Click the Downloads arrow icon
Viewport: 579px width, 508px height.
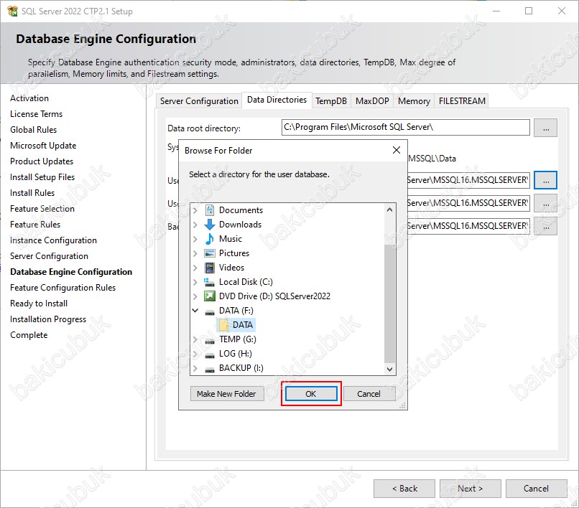click(x=209, y=225)
